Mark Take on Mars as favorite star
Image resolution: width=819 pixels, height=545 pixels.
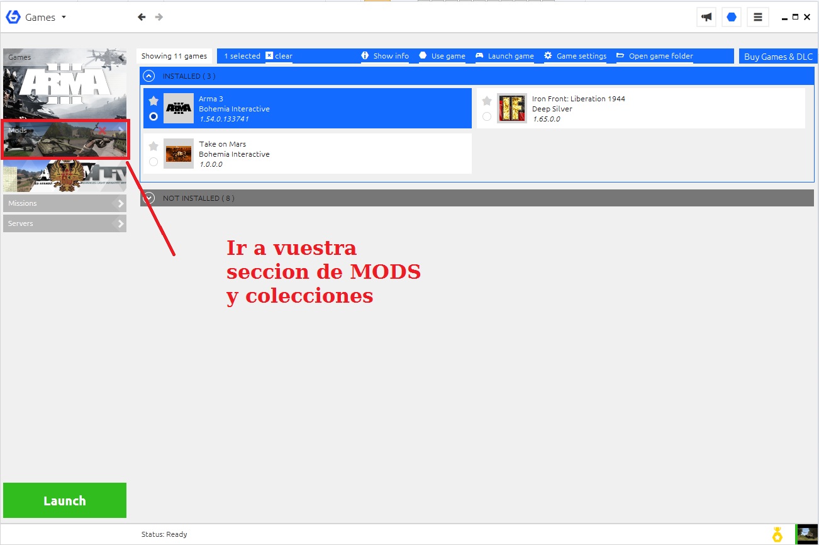153,146
